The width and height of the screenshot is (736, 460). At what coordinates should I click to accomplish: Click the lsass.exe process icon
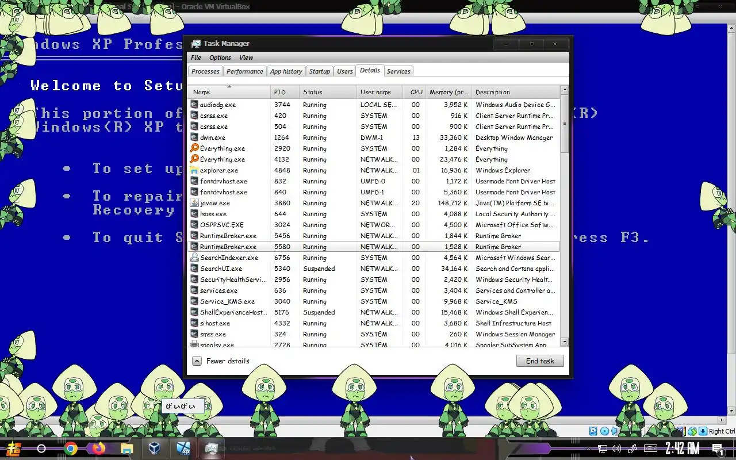[x=194, y=214]
